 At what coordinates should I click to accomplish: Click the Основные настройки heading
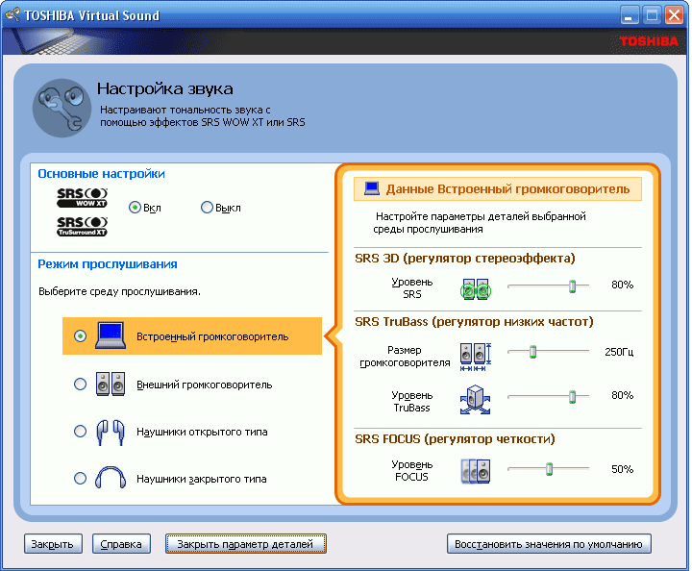pos(101,174)
